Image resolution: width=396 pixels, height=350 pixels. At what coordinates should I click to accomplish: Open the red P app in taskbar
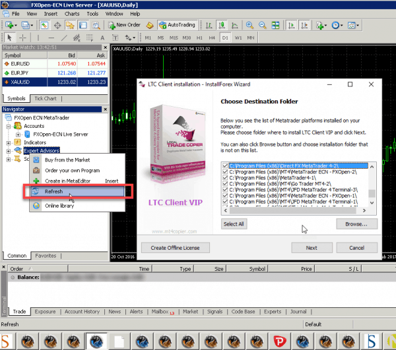[280, 341]
